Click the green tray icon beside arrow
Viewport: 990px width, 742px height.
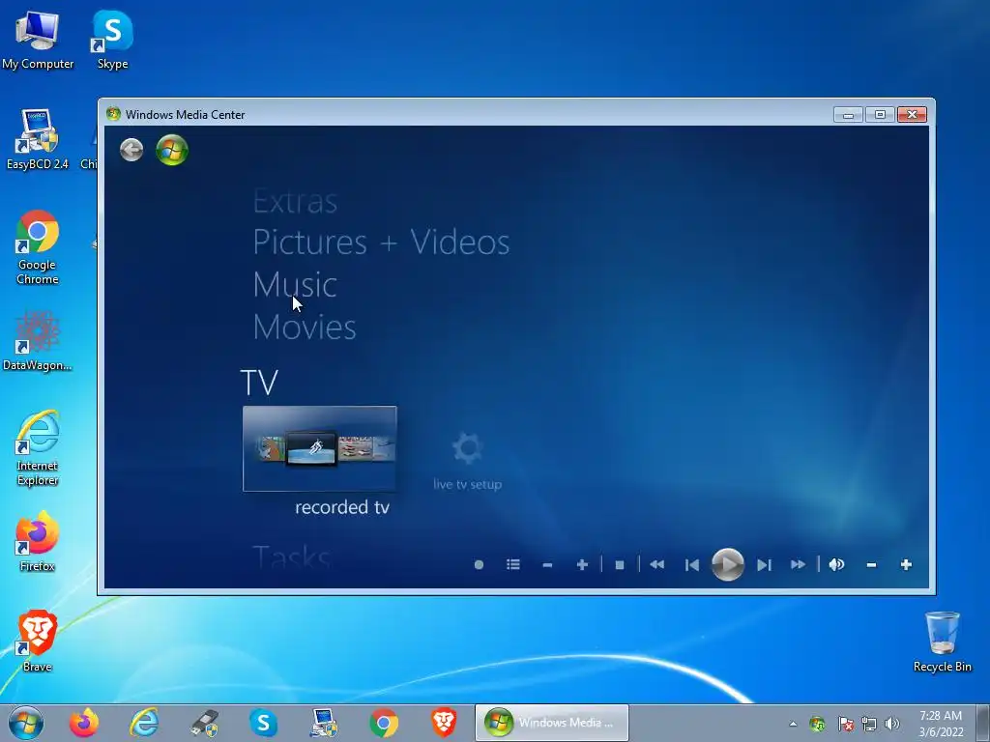[817, 724]
